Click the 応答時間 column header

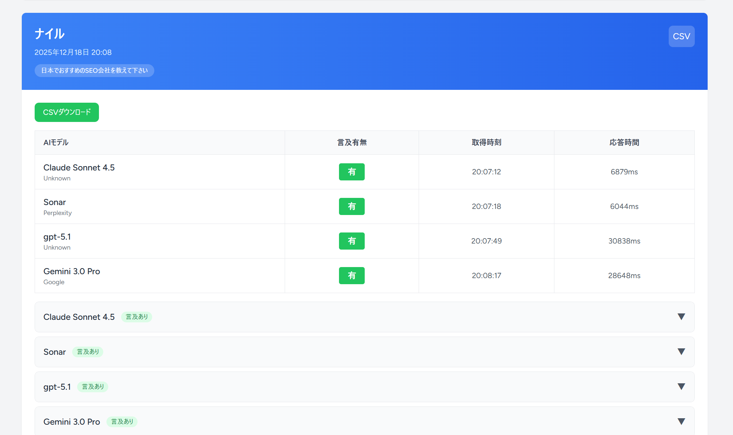click(624, 143)
